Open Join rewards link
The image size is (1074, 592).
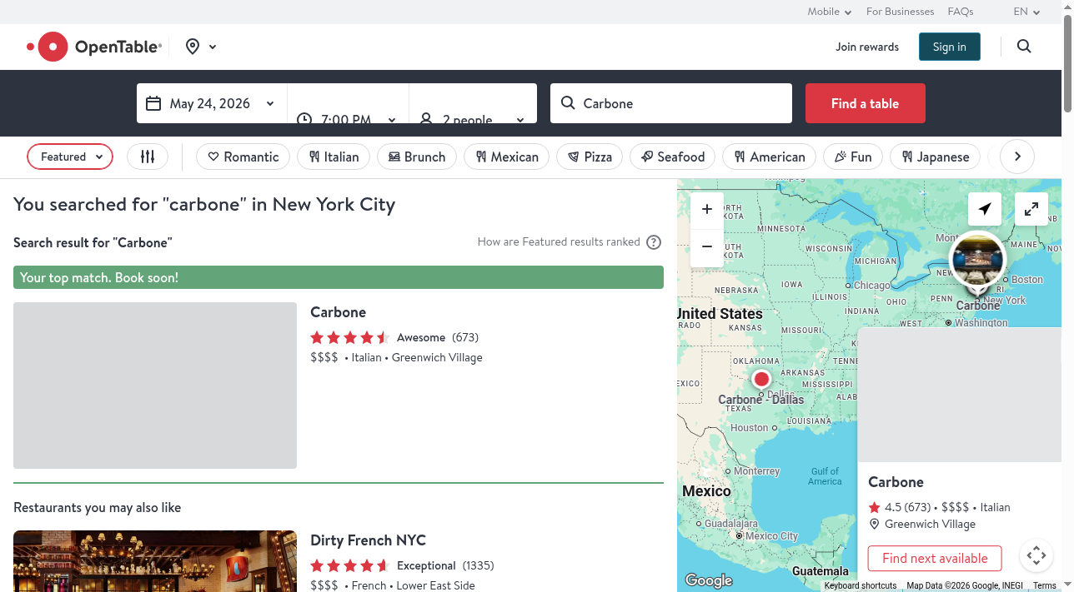(867, 47)
